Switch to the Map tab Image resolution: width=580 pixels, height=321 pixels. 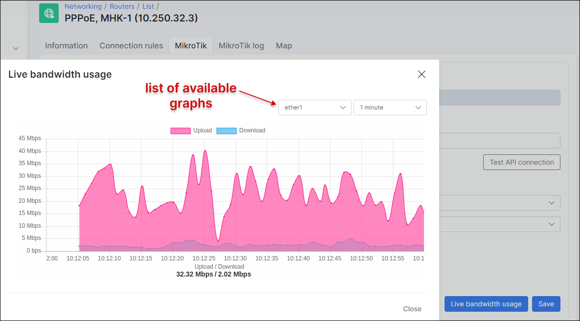(x=284, y=46)
